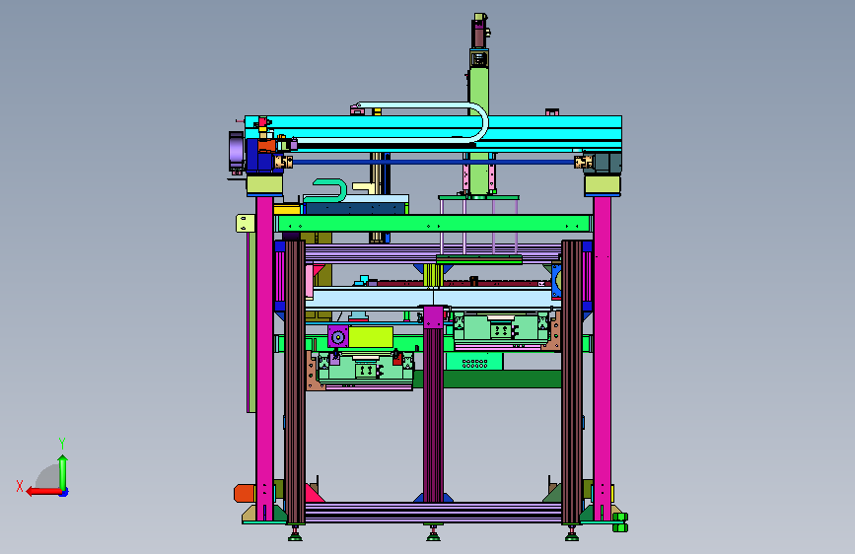Click the red X axis arrow of the triad
Image resolution: width=855 pixels, height=554 pixels.
point(44,492)
